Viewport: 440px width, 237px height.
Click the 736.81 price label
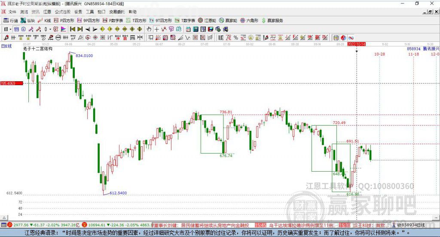pos(226,112)
